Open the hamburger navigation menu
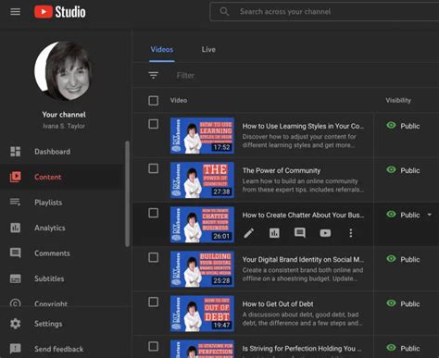 coord(16,12)
